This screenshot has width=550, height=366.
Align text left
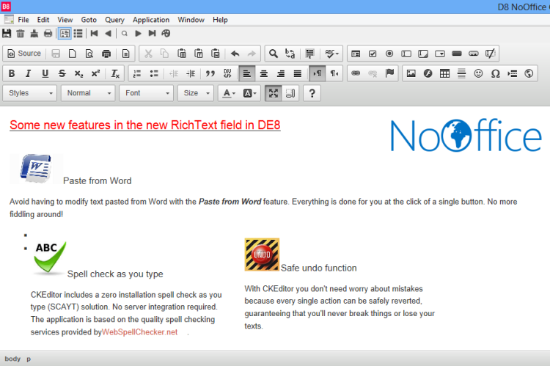pos(247,73)
